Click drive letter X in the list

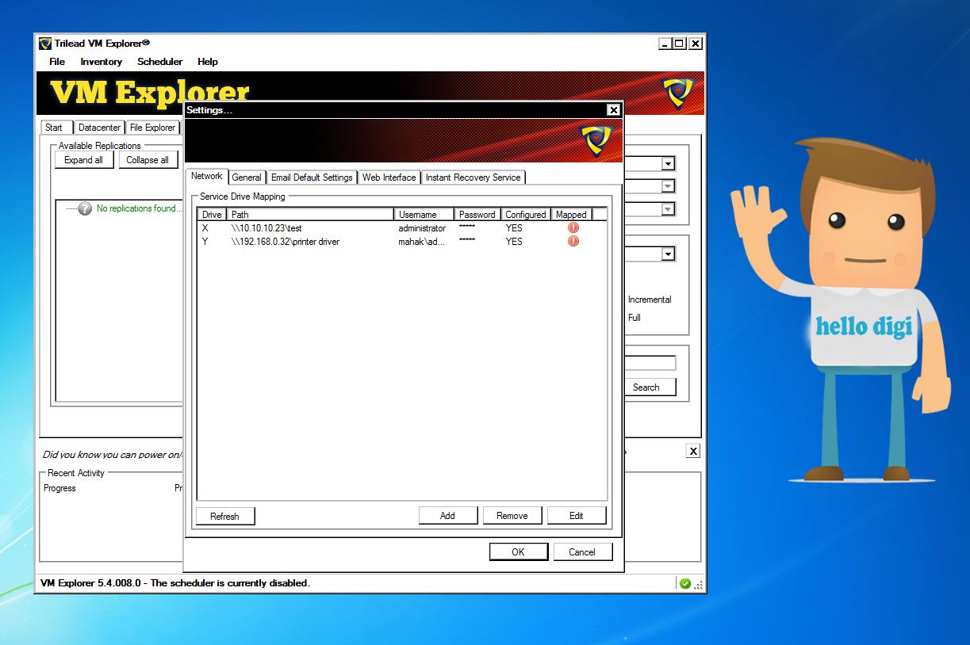pos(205,228)
